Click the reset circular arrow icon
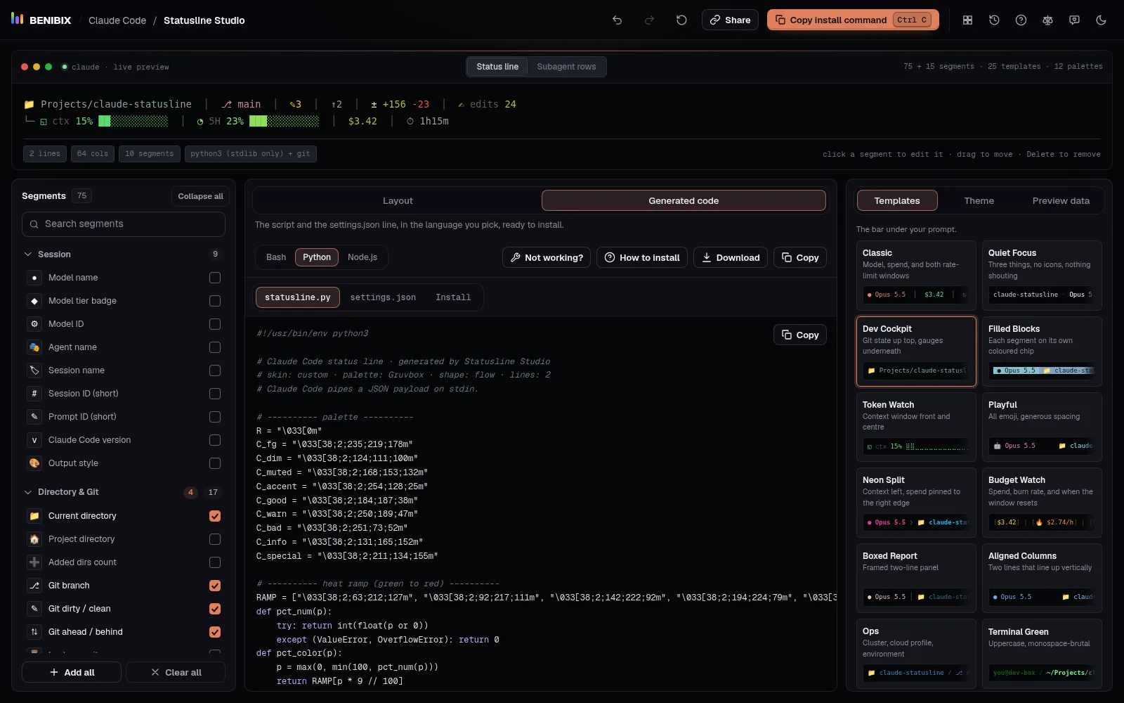This screenshot has height=703, width=1124. [x=681, y=20]
